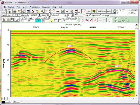Click the horizontal scrollbar left arrow
140x105 pixels.
[x=3, y=98]
